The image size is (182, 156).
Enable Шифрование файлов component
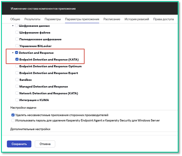[x=17, y=32]
